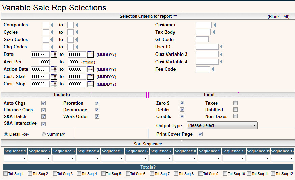Open the Sequence 2 dropdown
Screen dimensions: 295x180
click(39, 158)
